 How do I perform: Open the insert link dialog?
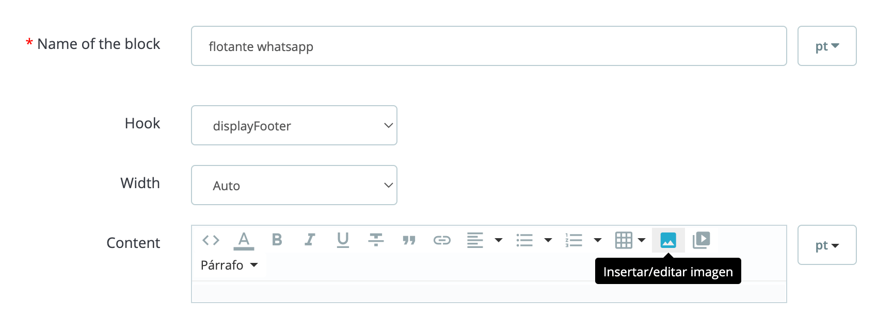click(x=442, y=240)
